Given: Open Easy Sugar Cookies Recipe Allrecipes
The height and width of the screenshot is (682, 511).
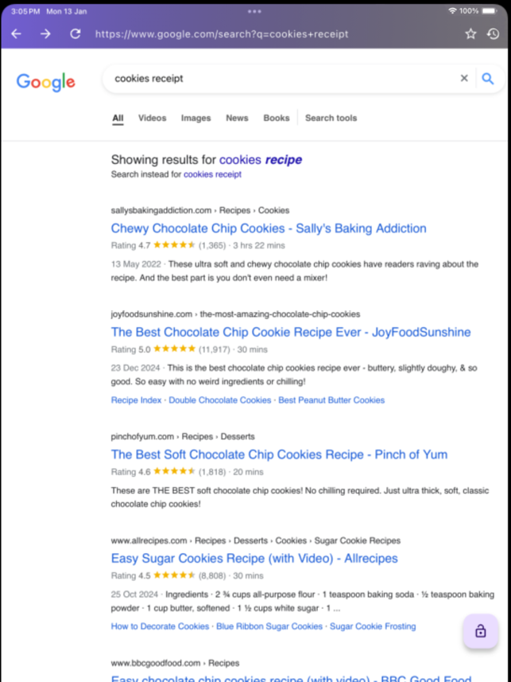Looking at the screenshot, I should pyautogui.click(x=254, y=559).
